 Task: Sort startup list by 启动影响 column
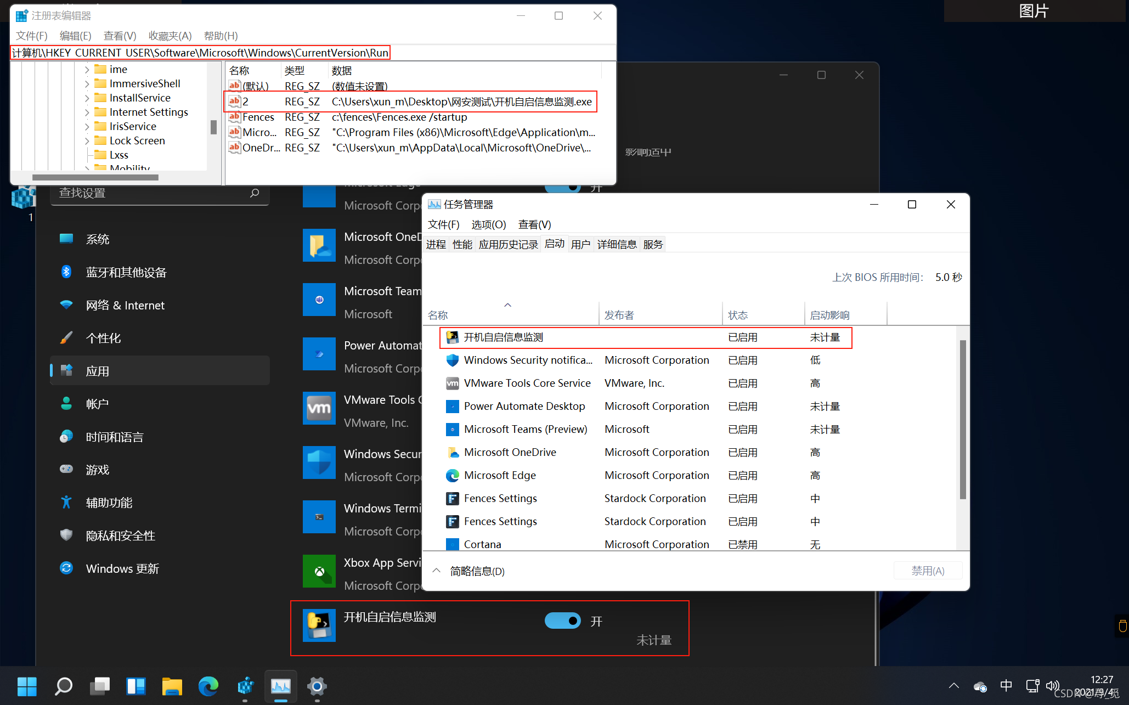coord(829,315)
